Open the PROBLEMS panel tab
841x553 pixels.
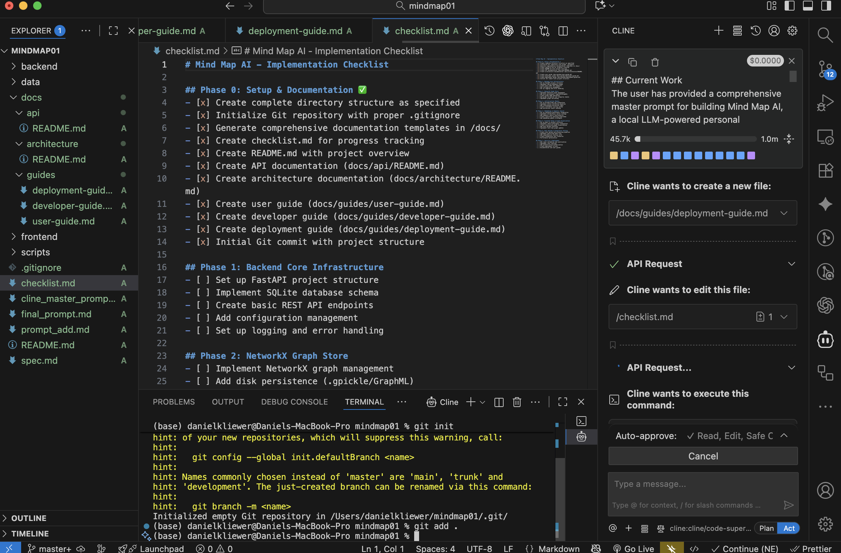[x=174, y=402]
